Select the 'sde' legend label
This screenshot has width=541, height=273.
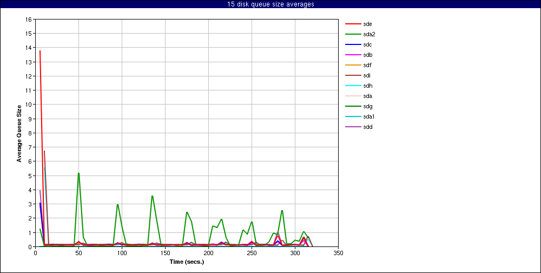[367, 24]
